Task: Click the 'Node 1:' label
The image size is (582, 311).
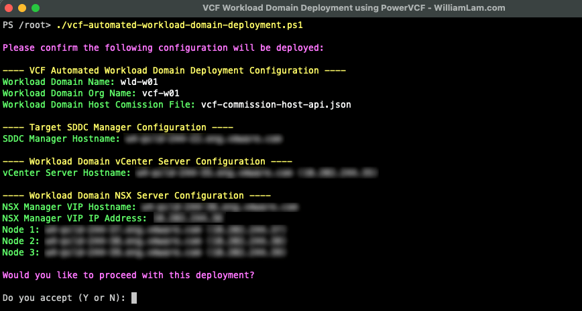Action: pos(21,230)
